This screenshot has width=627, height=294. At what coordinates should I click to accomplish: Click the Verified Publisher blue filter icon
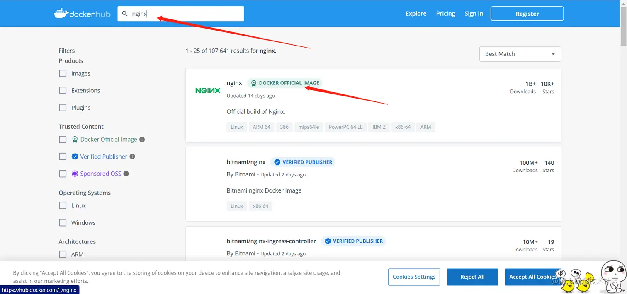[75, 157]
